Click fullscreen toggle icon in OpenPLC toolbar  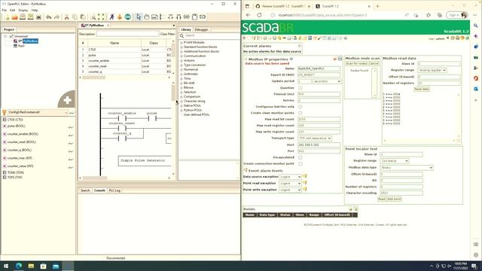point(101,17)
